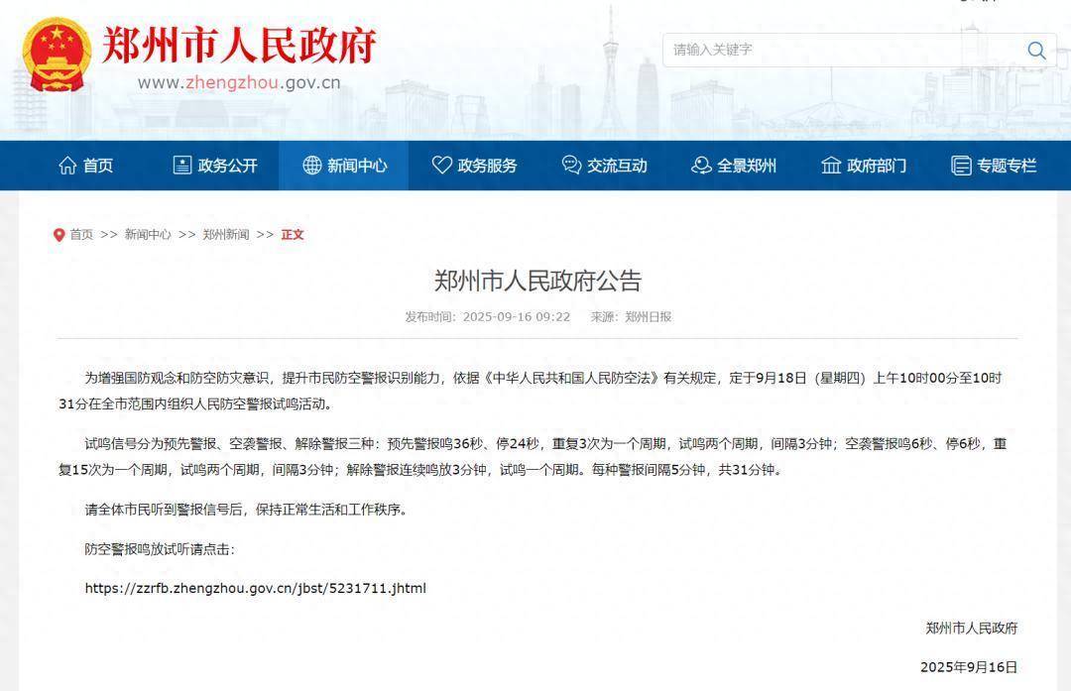Click the 郑州市人民政府 signature at bottom
This screenshot has width=1071, height=691.
[971, 629]
